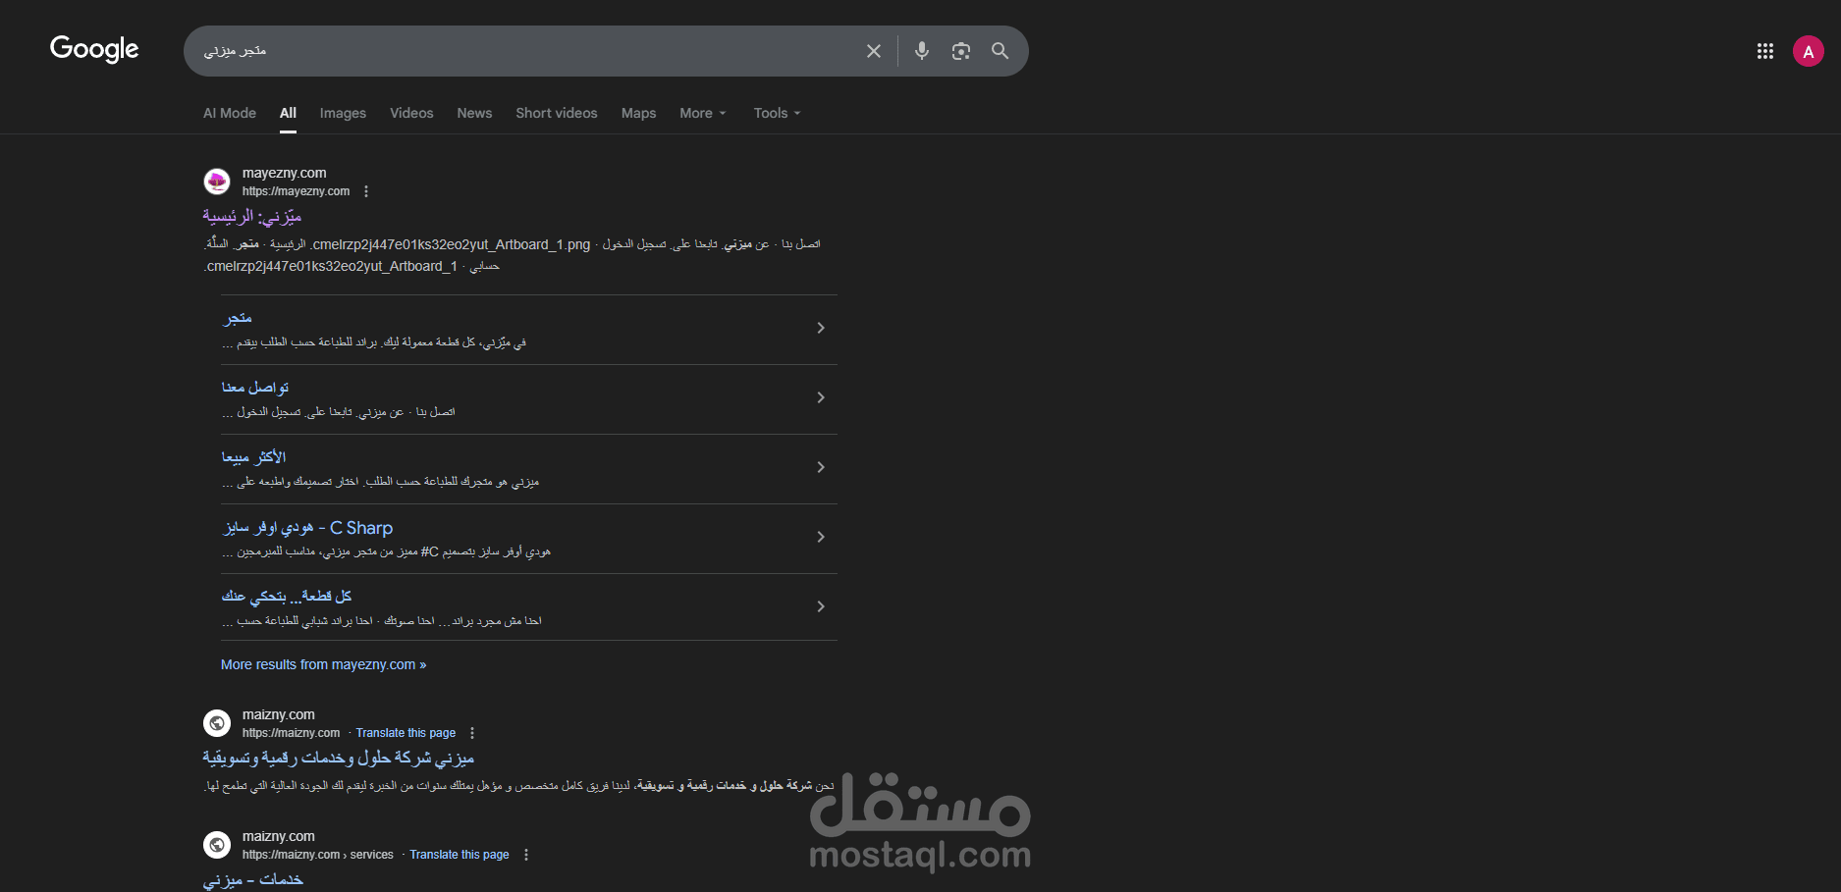Click the mayezny.com site name text

(x=284, y=173)
